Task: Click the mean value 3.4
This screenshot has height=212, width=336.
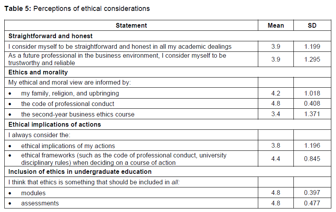Action: [x=276, y=114]
